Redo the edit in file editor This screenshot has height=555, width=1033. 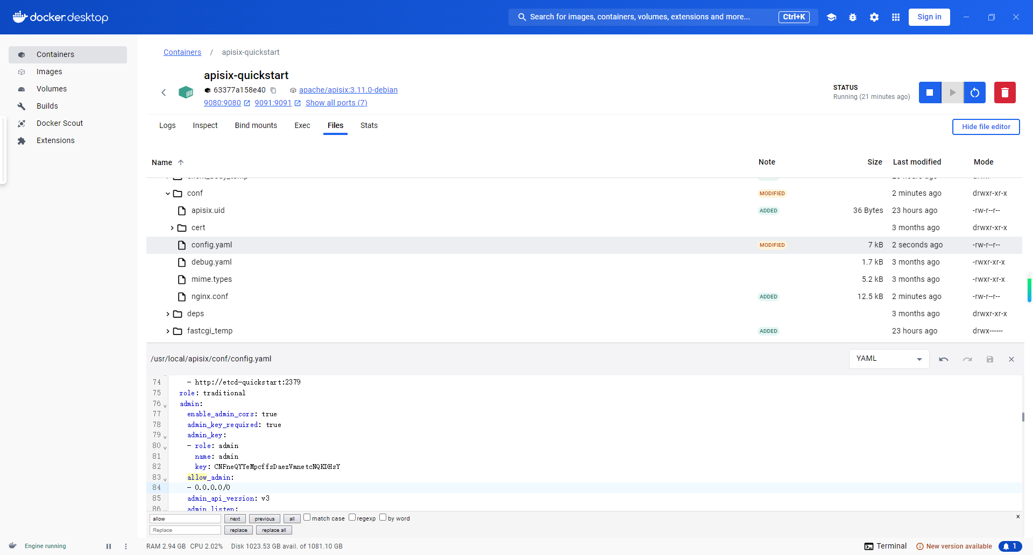coord(967,359)
